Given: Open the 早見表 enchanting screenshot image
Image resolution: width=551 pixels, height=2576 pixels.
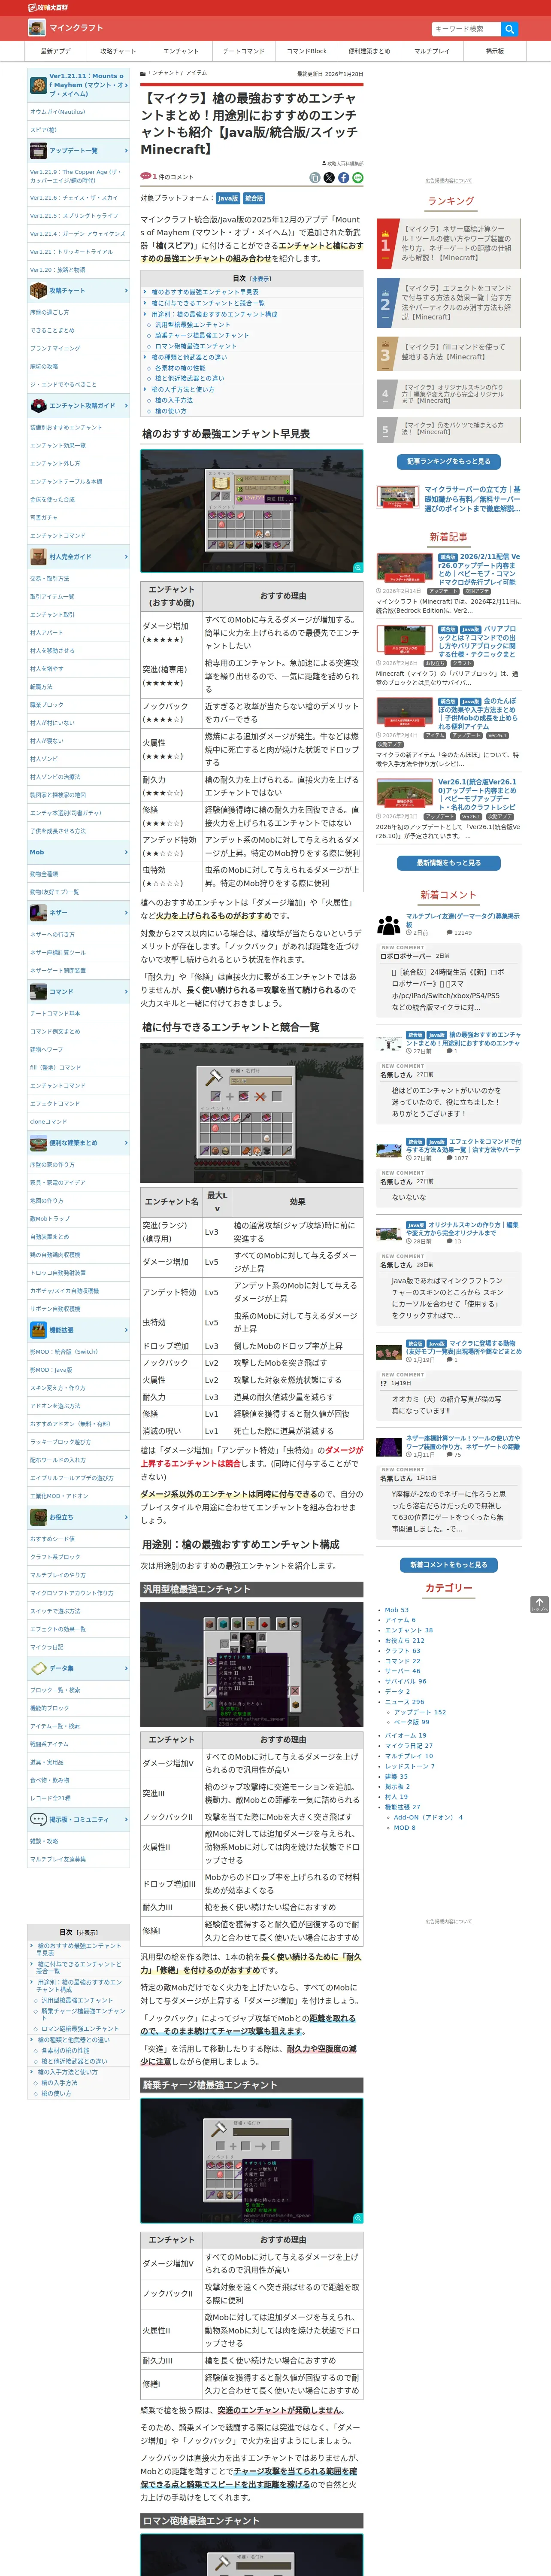Looking at the screenshot, I should (252, 511).
